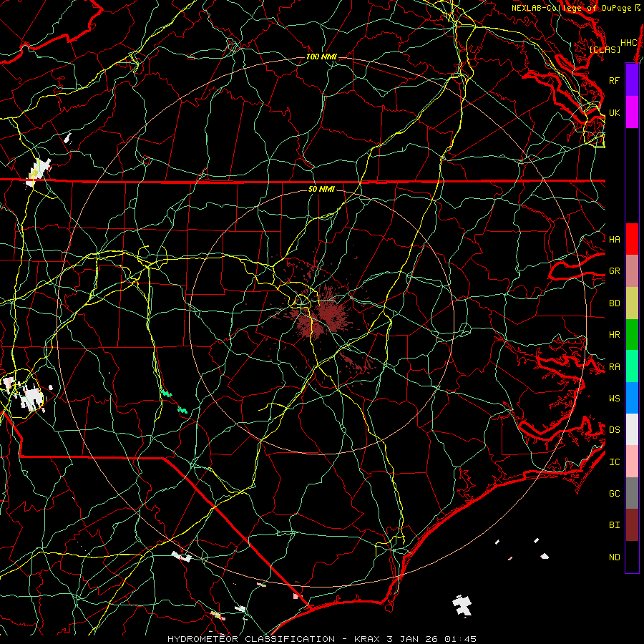Pick the dark green HR swatch
Image resolution: width=644 pixels, height=644 pixels.
[x=632, y=335]
